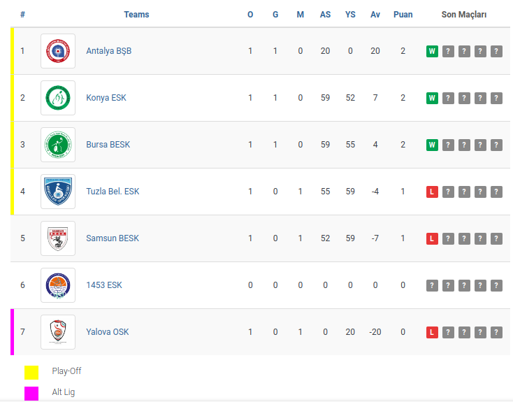Click the Yalova OSK team logo
The height and width of the screenshot is (402, 513).
tap(58, 332)
